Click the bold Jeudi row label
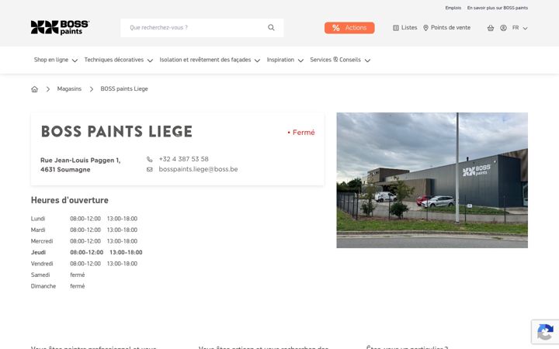Image resolution: width=559 pixels, height=349 pixels. (38, 253)
